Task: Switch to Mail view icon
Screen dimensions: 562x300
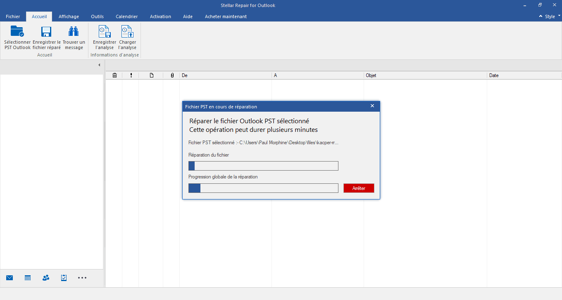Action: (10, 278)
